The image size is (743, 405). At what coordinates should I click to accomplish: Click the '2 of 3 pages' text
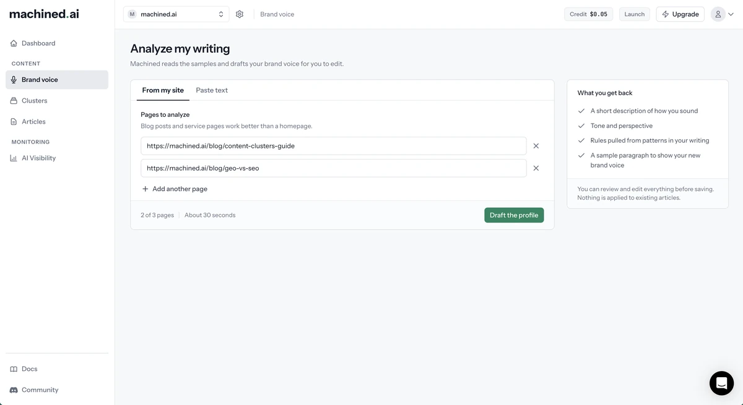pos(157,215)
